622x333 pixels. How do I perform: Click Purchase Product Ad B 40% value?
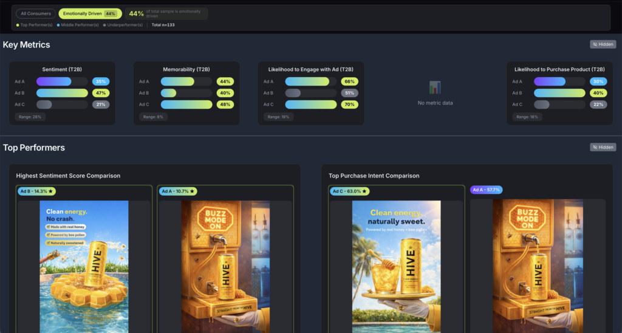coord(598,93)
